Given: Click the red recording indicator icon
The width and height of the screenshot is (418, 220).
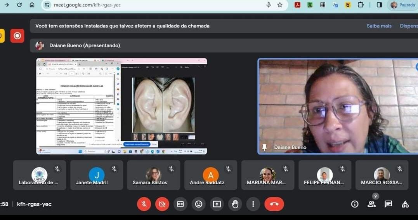Looking at the screenshot, I should pos(17,36).
